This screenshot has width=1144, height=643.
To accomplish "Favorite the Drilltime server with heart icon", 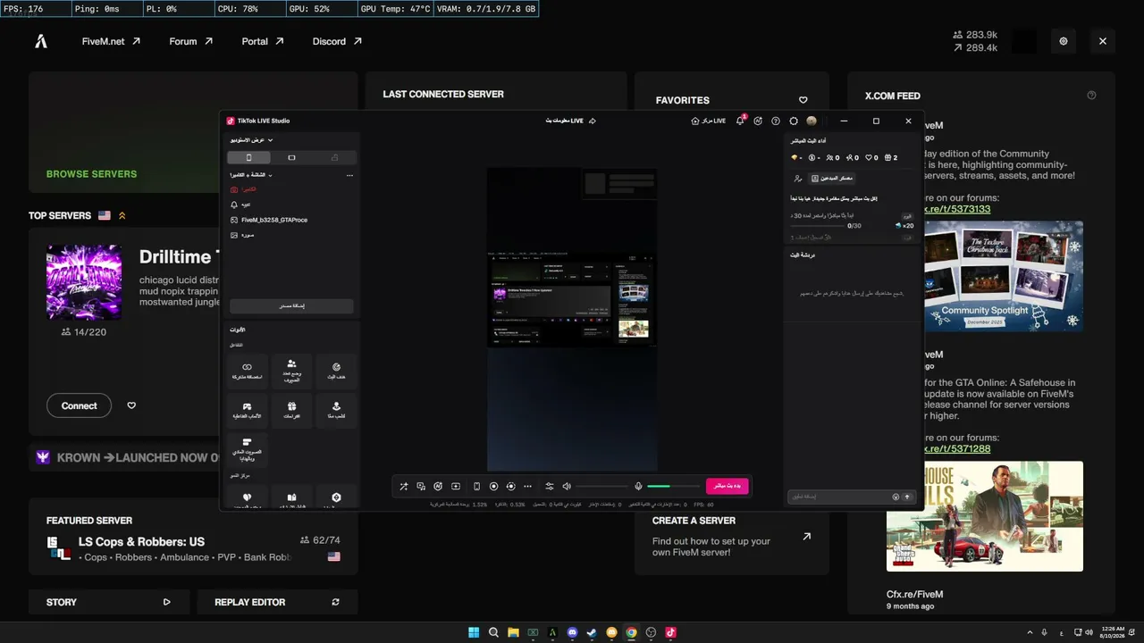I will point(131,405).
